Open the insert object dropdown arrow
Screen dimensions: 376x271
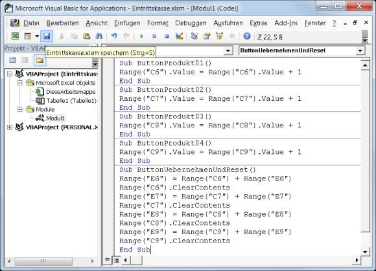(37, 36)
